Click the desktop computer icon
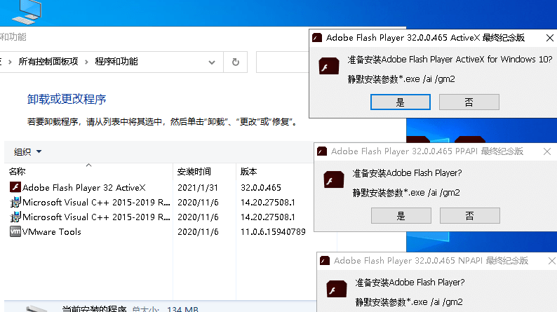This screenshot has width=557, height=312. (x=27, y=12)
